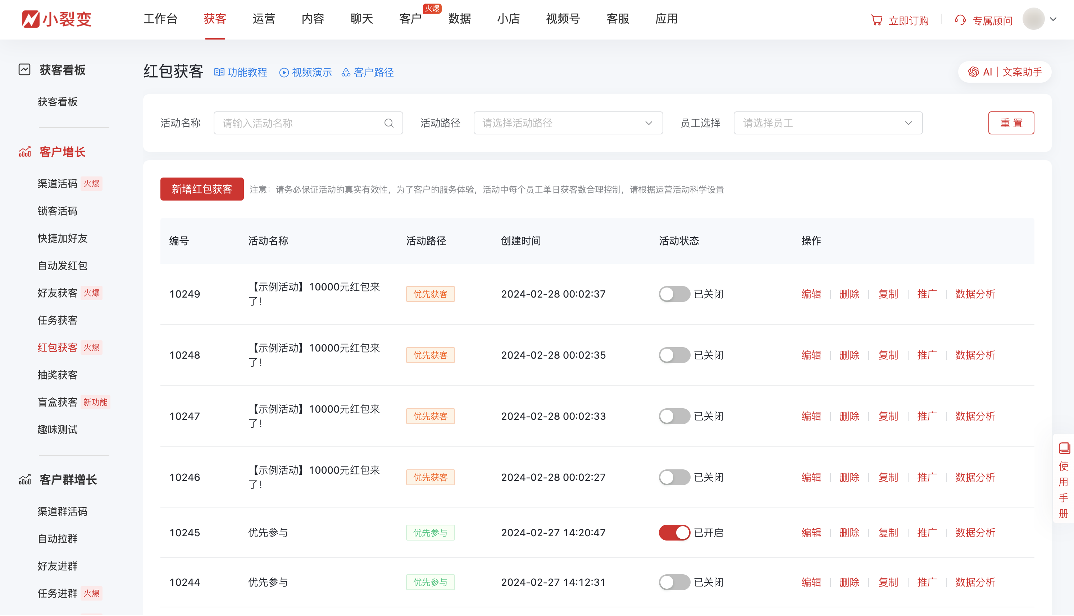The image size is (1074, 616).
Task: Disable the 已开启 toggle for activity 10245
Action: click(x=674, y=533)
